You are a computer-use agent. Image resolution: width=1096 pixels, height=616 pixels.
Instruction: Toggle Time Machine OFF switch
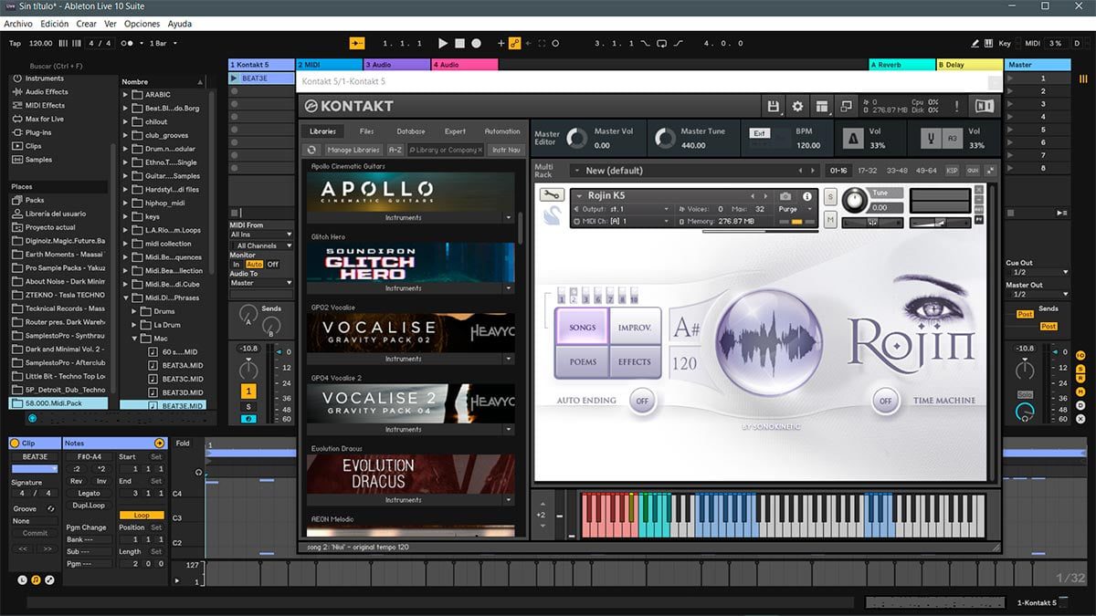(x=884, y=401)
